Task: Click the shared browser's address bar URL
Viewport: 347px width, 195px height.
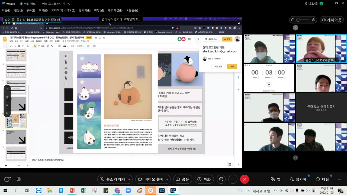Action: (91, 28)
